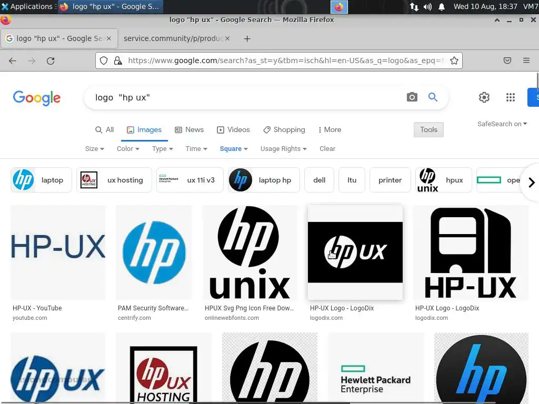Click the search by image camera icon

coord(412,97)
